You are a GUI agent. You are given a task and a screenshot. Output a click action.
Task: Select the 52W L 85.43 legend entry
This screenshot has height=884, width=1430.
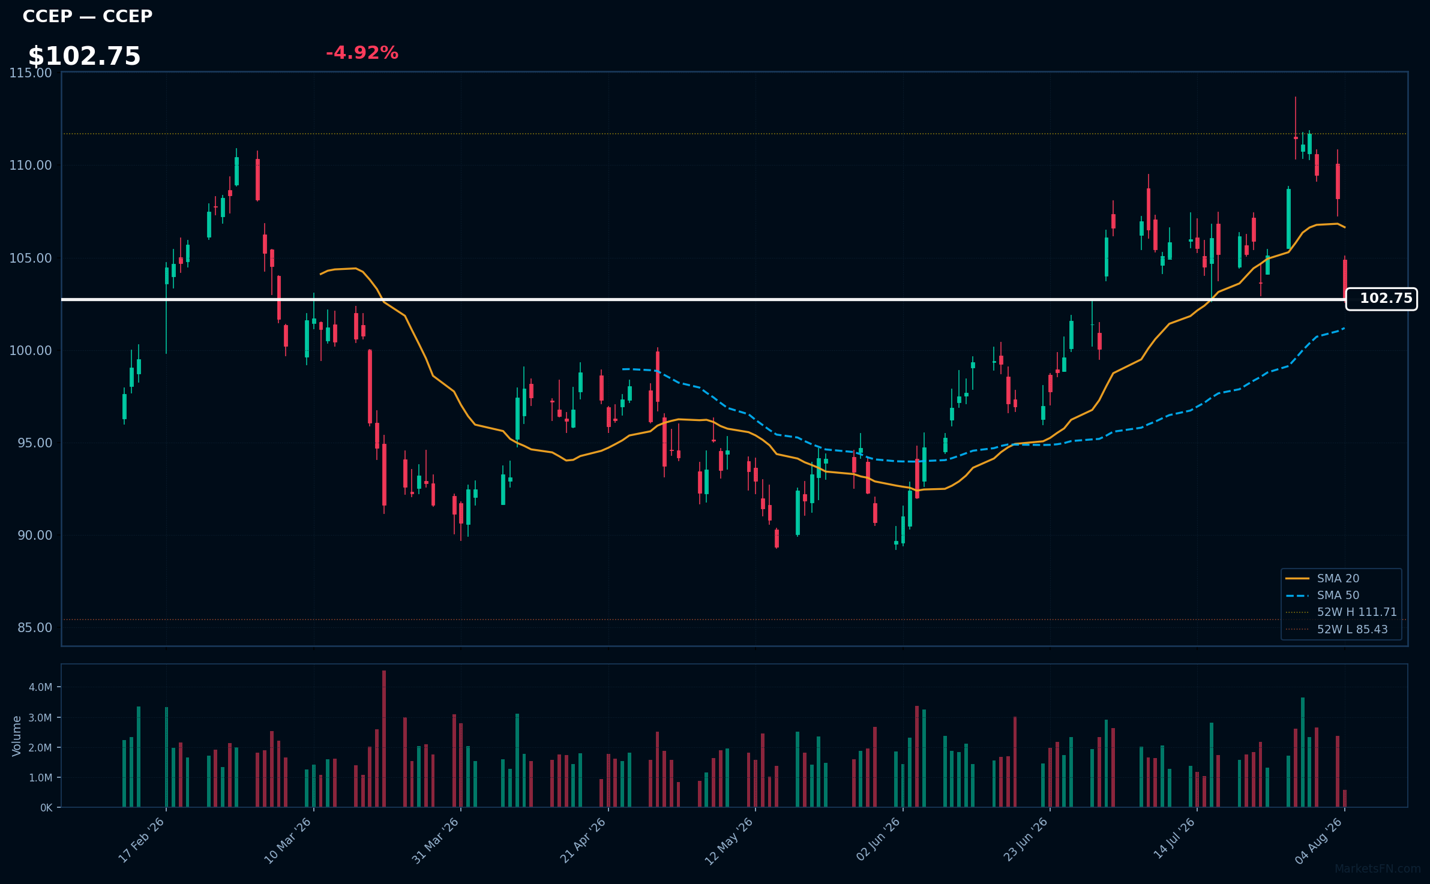pos(1337,629)
